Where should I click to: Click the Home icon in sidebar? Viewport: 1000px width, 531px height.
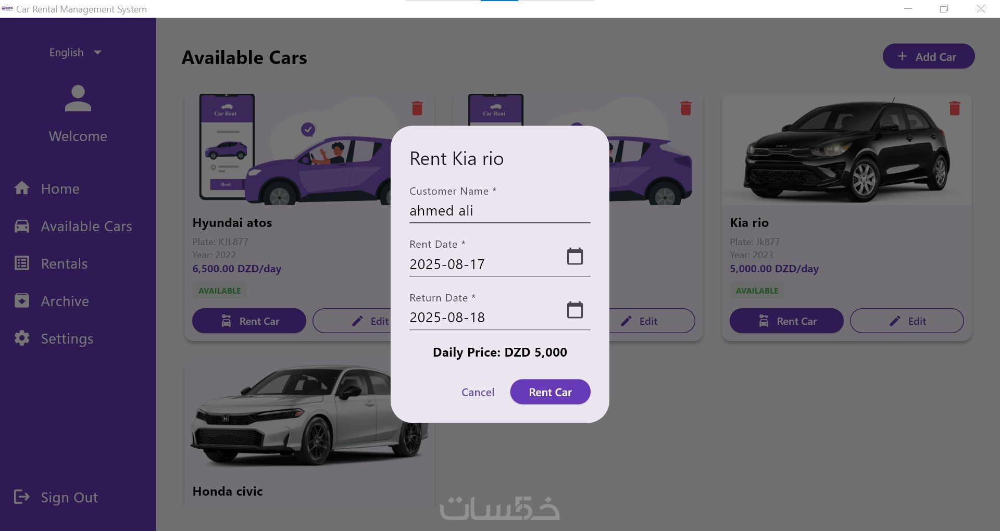pyautogui.click(x=22, y=188)
